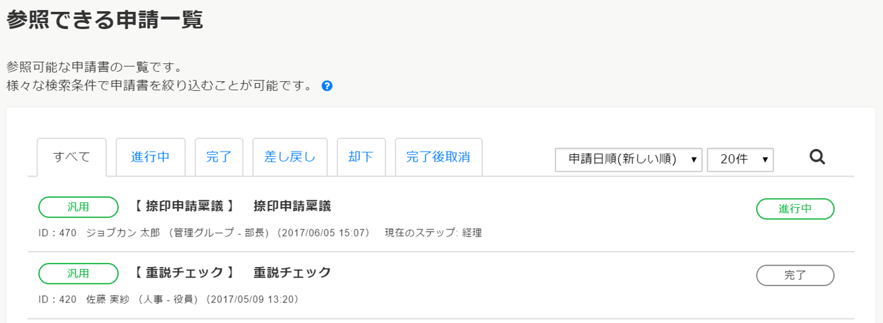
Task: Expand the 申請日順(新しい順) sort dropdown
Action: tap(629, 160)
